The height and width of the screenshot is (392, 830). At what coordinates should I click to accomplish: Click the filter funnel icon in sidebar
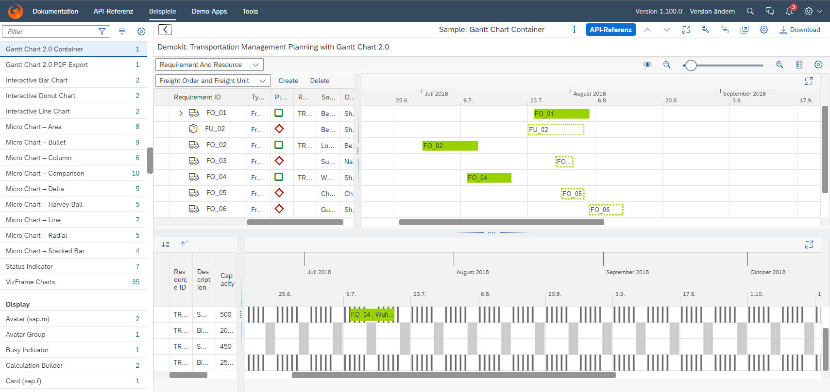102,32
